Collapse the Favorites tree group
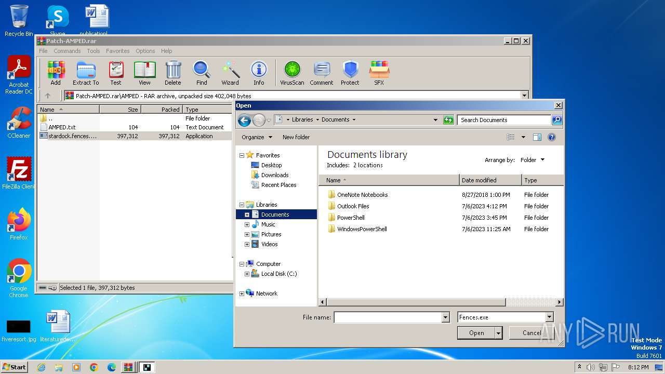665x374 pixels. [x=242, y=155]
